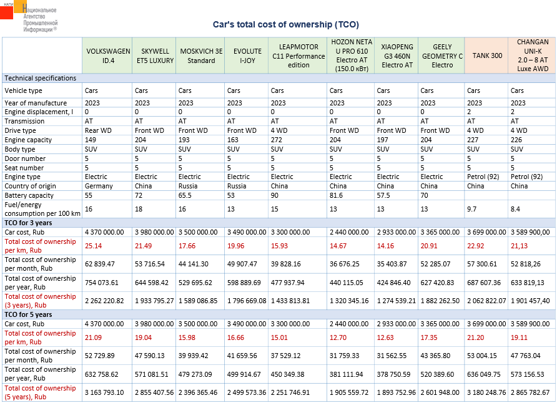Click fuel consumption value 8.4

tap(515, 209)
